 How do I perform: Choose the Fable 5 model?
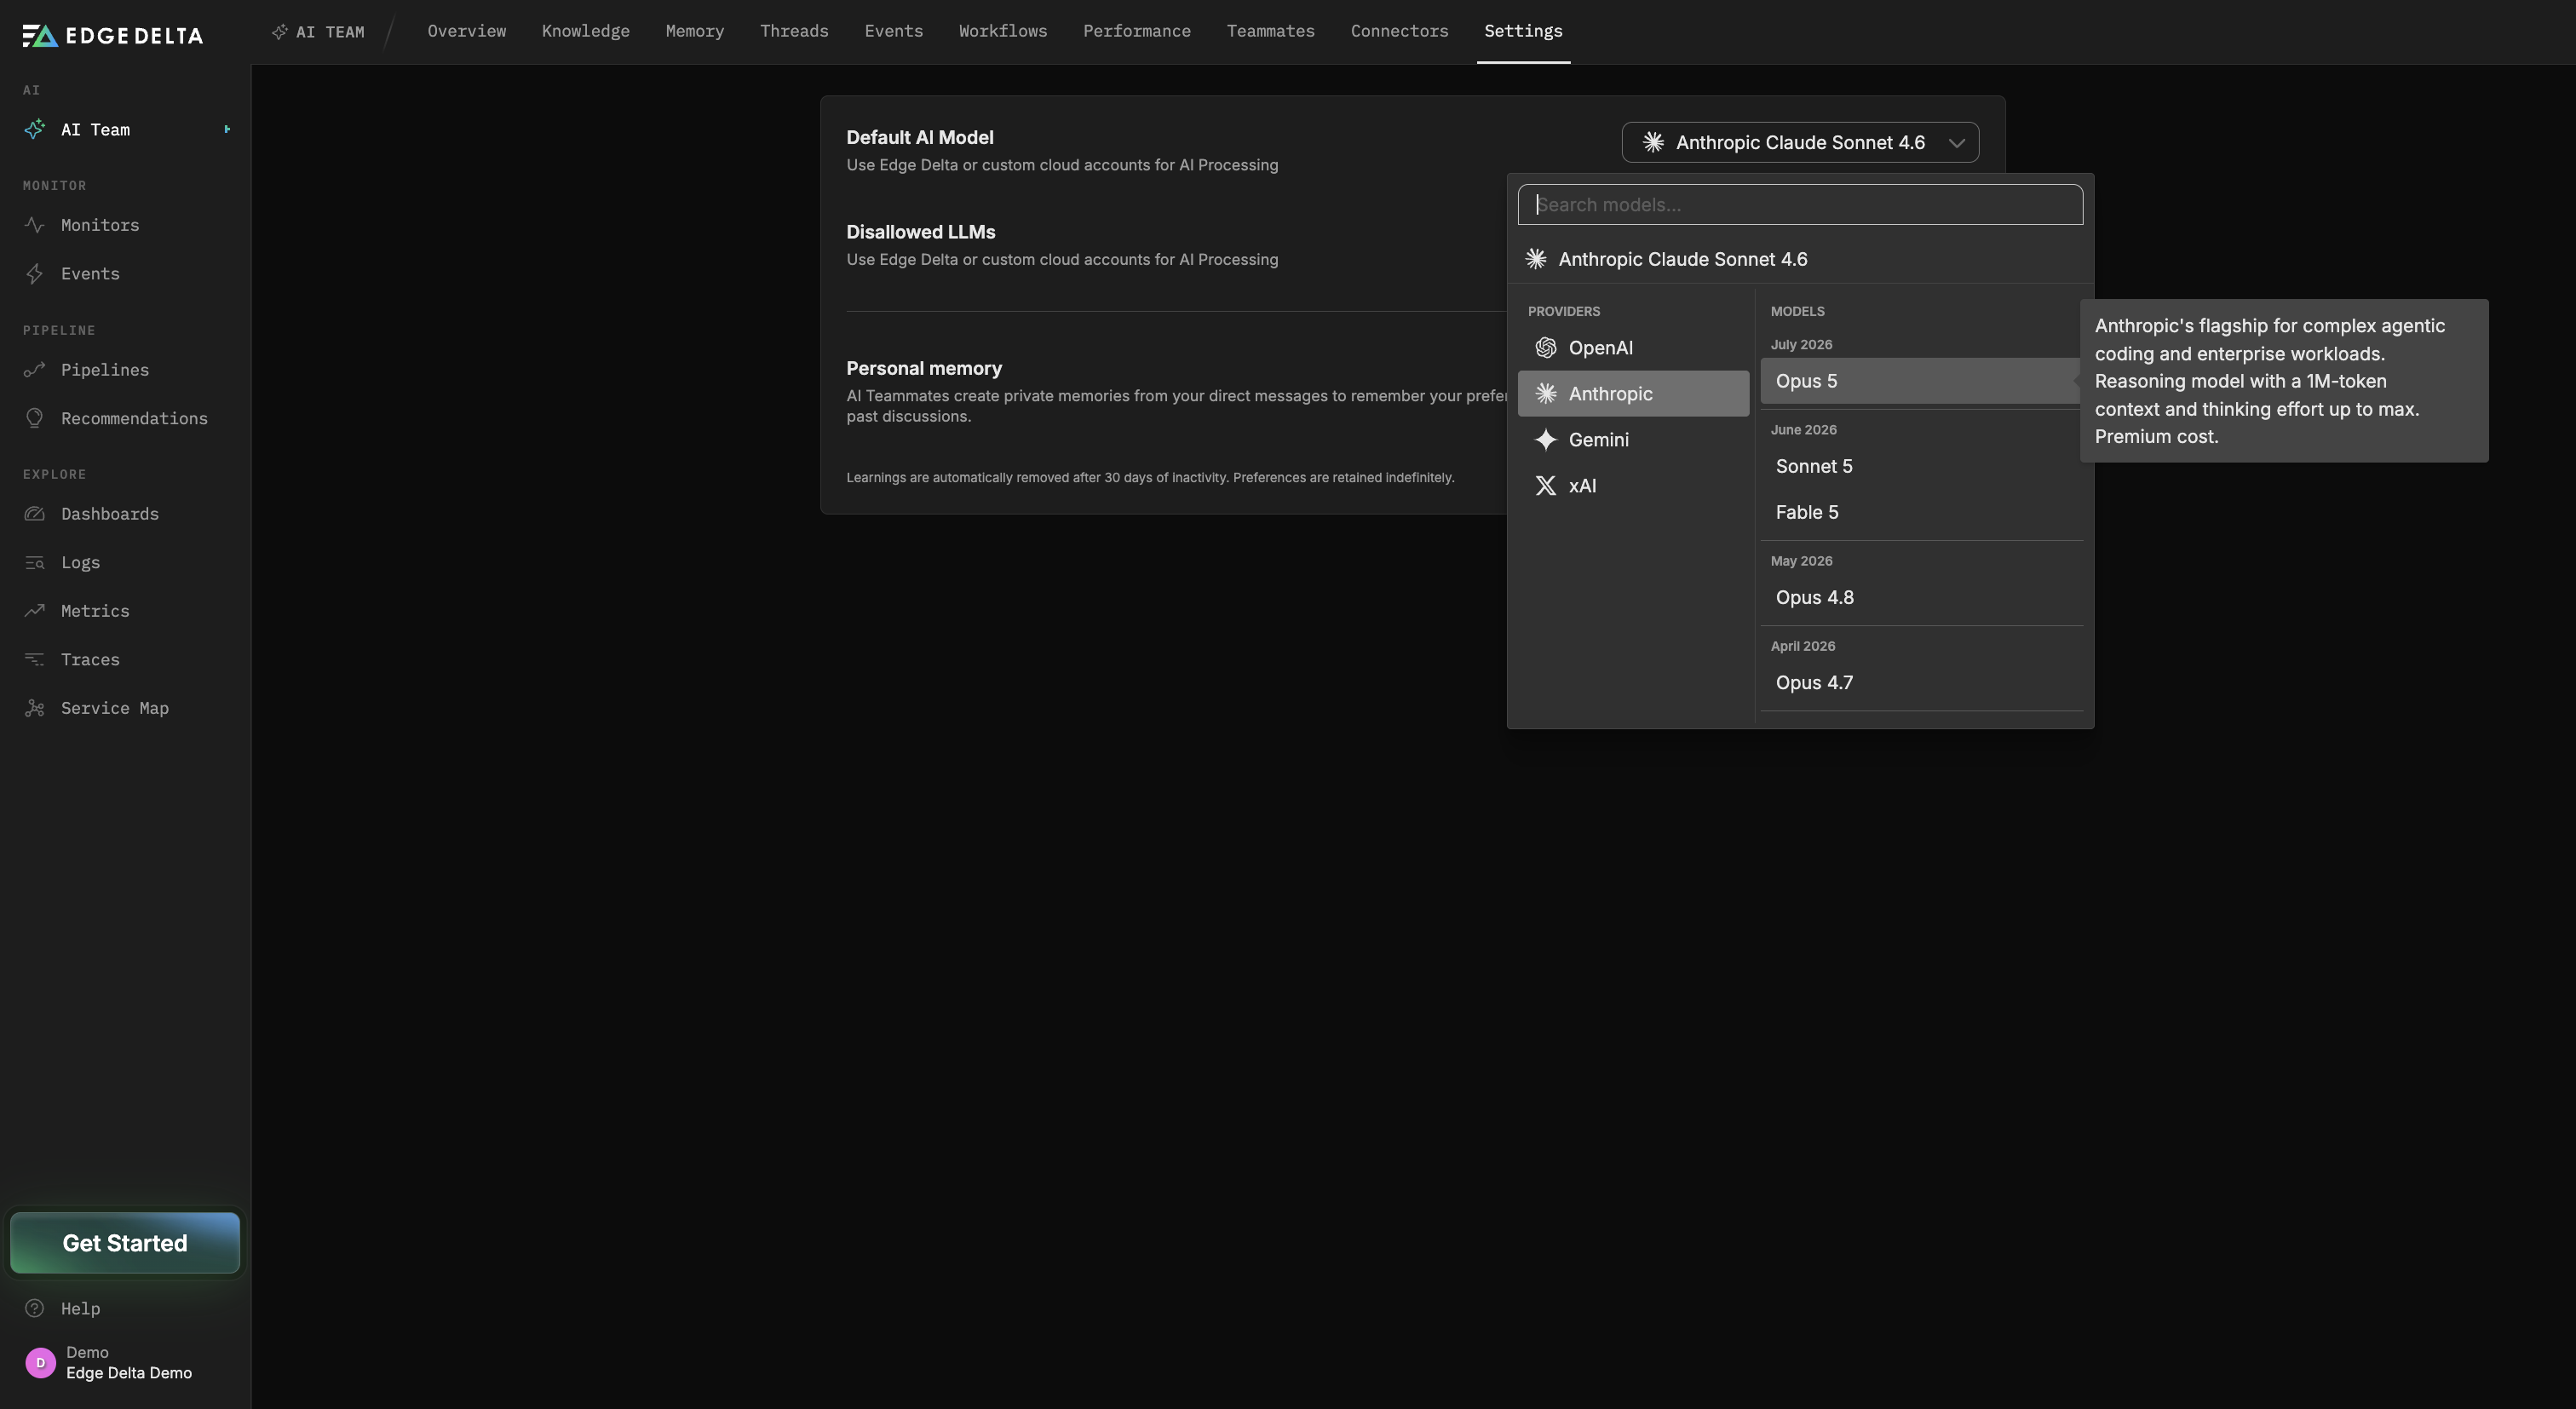pos(1920,512)
